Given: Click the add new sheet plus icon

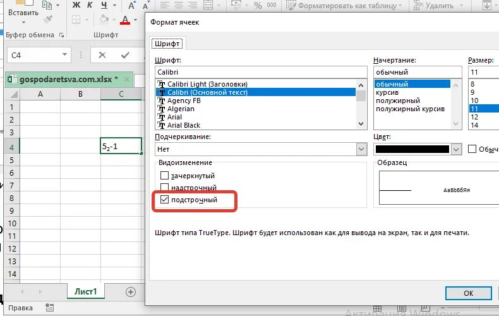Looking at the screenshot, I should click(131, 292).
